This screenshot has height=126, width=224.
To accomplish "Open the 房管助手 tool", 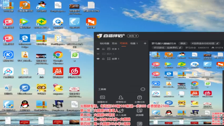I will 121,99.
